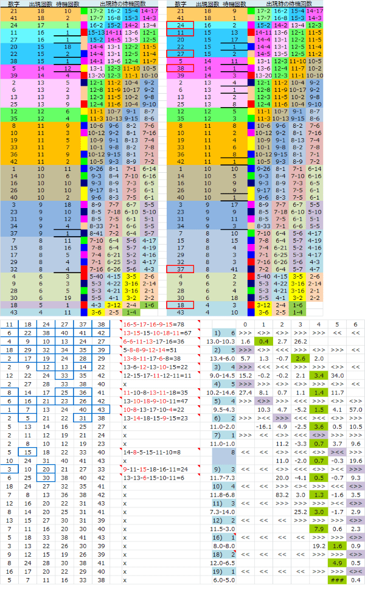Select the right table's 待機回数 header
This screenshot has height=592, width=365.
coord(234,4)
